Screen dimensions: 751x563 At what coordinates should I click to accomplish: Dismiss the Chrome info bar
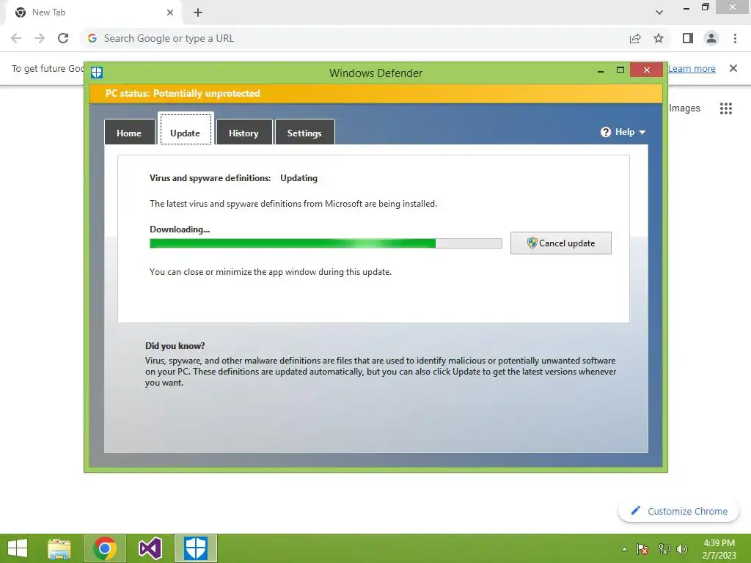733,68
